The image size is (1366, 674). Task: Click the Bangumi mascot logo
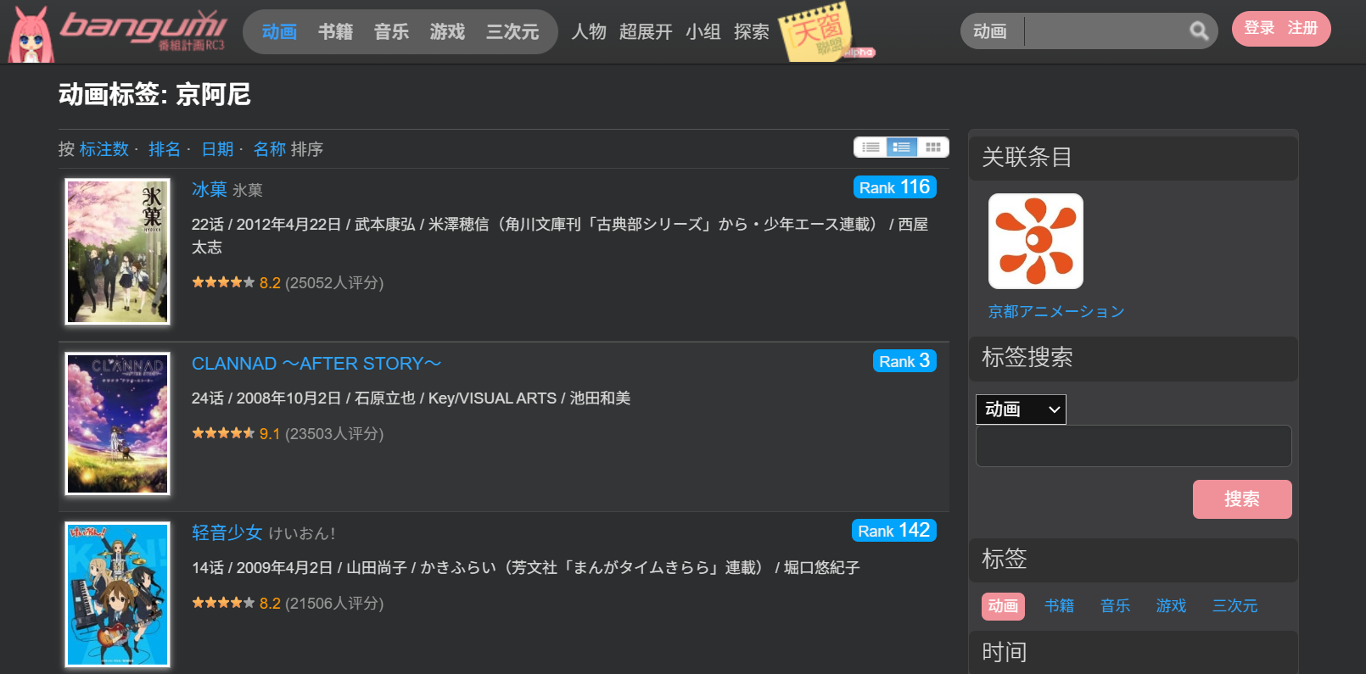pyautogui.click(x=31, y=34)
